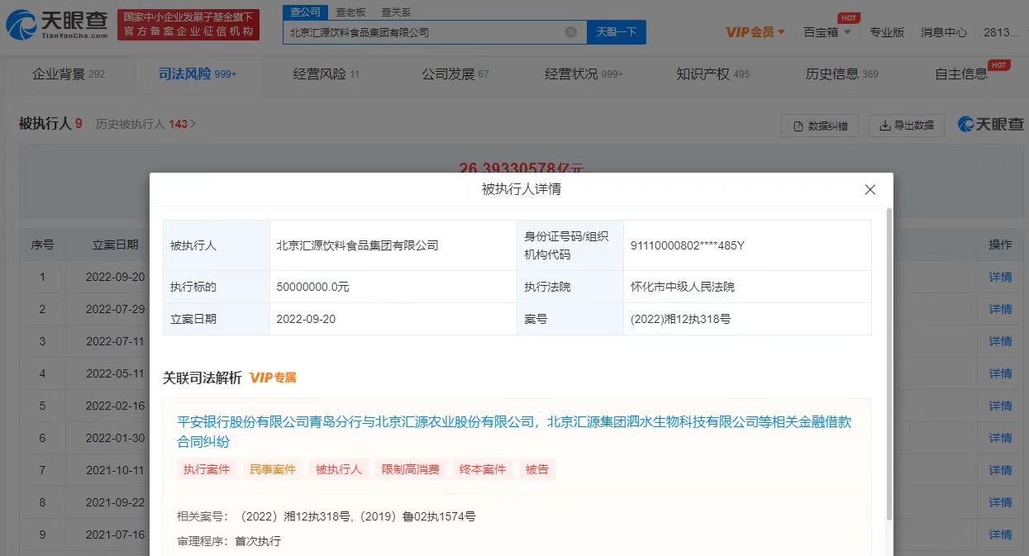Open the 自主信息 tab
Image resolution: width=1029 pixels, height=556 pixels.
961,74
